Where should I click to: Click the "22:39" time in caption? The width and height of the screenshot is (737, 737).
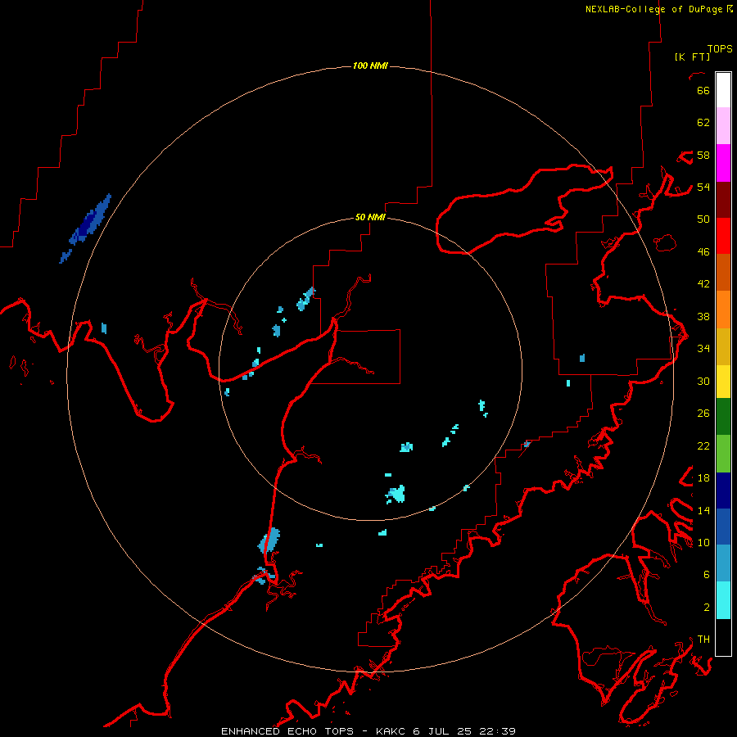[x=498, y=731]
